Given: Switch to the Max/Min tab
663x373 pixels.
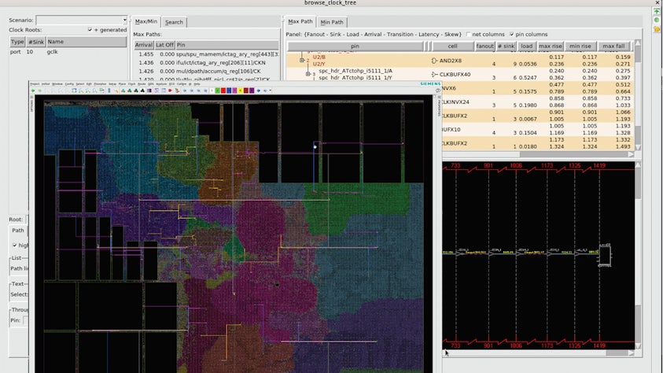Looking at the screenshot, I should click(145, 21).
